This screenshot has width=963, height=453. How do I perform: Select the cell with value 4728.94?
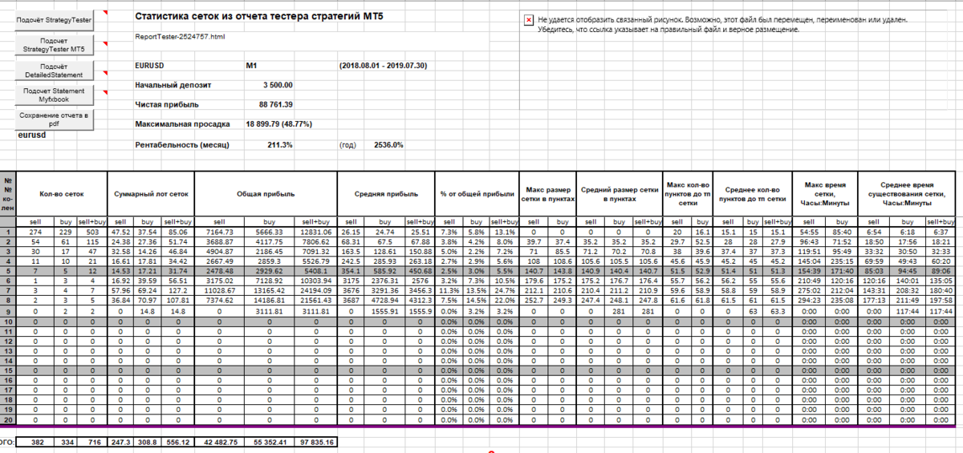386,299
